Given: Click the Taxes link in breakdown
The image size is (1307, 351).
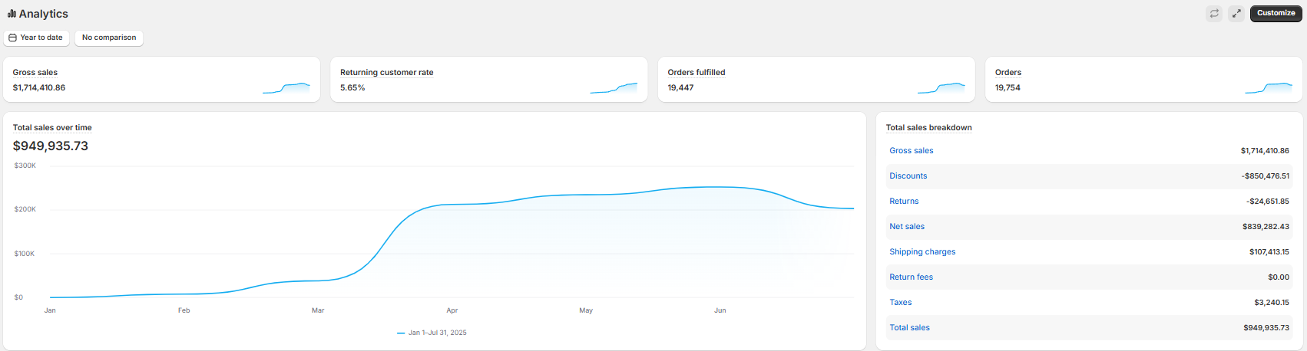Looking at the screenshot, I should [x=901, y=303].
